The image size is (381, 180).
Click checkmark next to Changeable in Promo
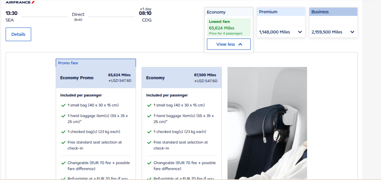(64, 163)
